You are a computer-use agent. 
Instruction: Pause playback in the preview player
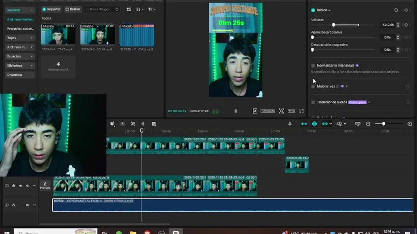[236, 111]
